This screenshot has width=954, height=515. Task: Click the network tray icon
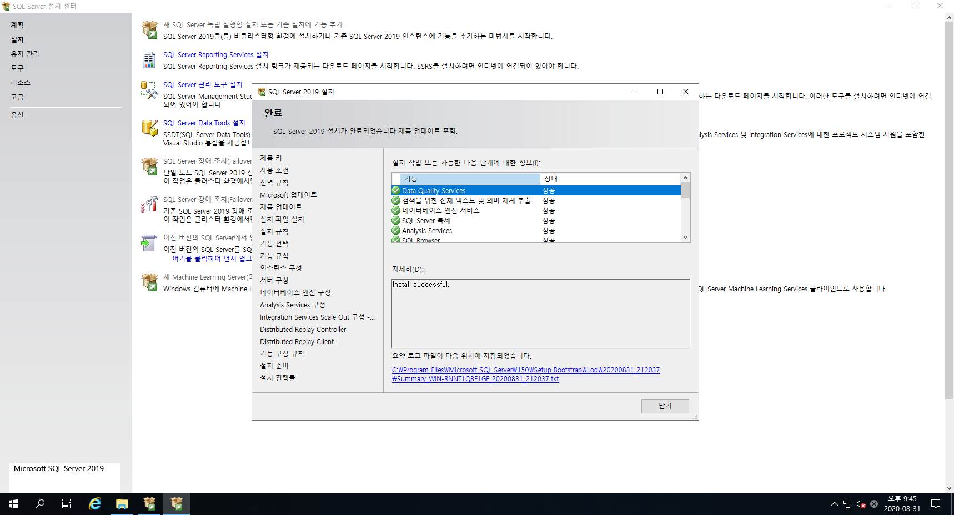(848, 504)
